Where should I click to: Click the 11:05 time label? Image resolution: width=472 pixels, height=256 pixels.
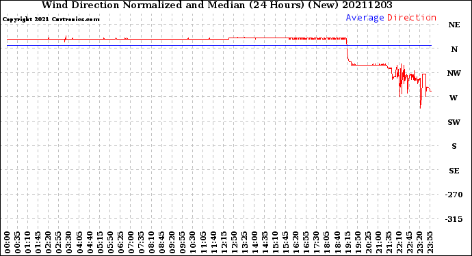[203, 242]
